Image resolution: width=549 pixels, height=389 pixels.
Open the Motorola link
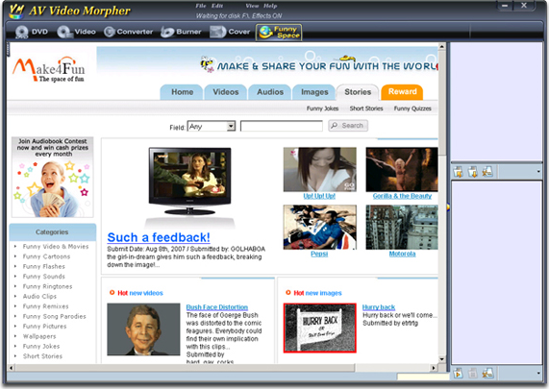click(402, 254)
